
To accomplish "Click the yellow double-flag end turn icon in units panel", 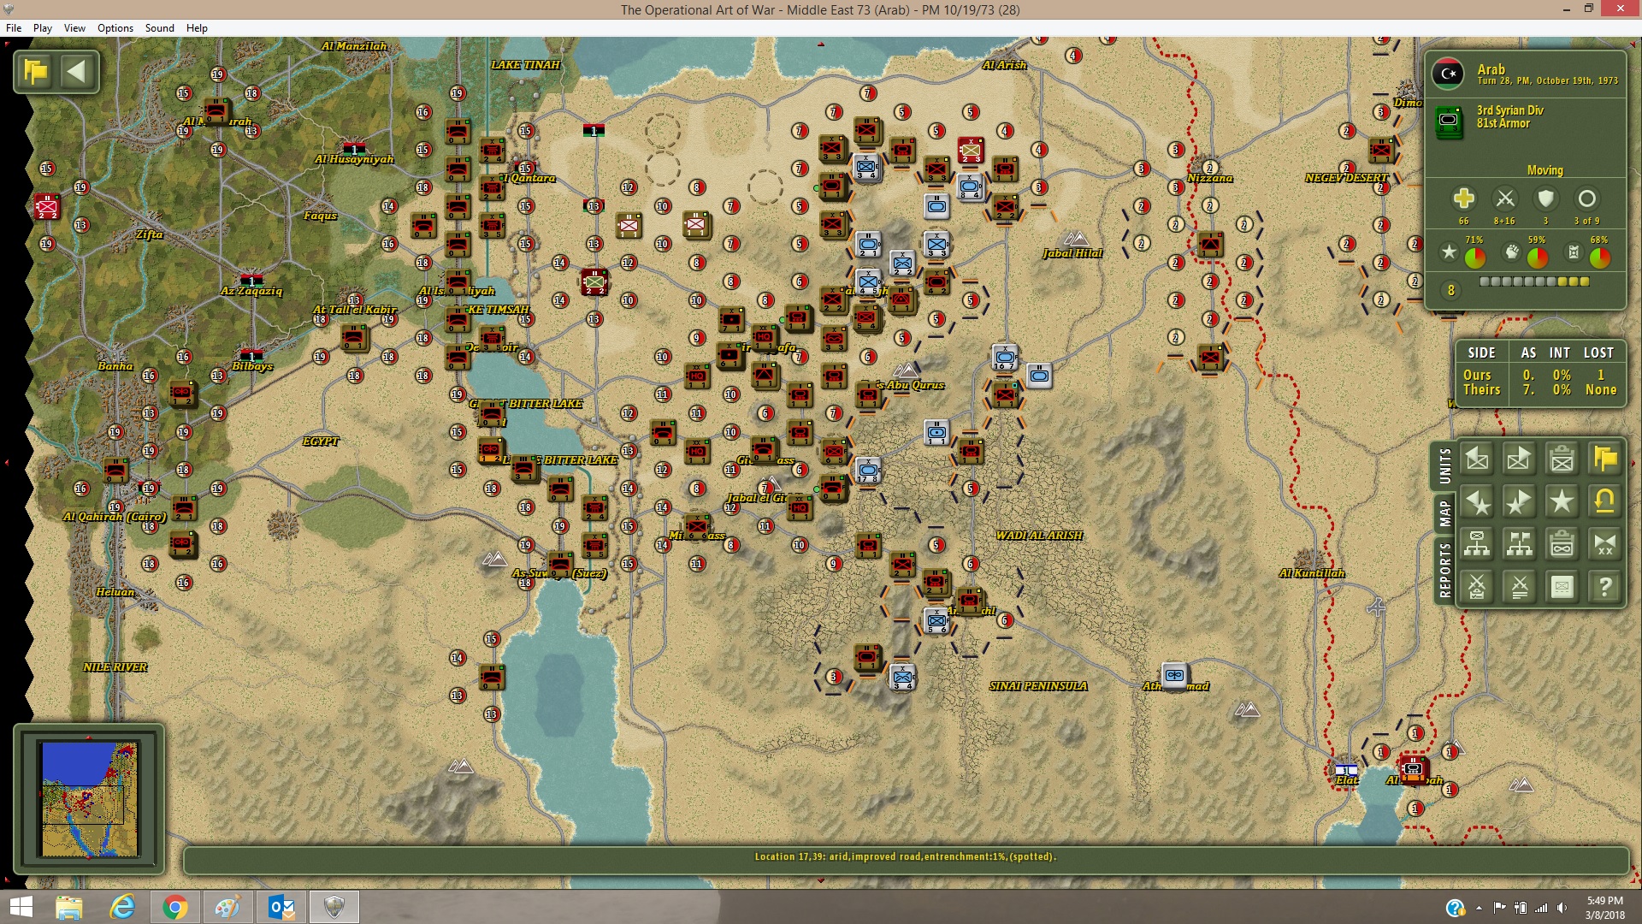I will 1605,459.
